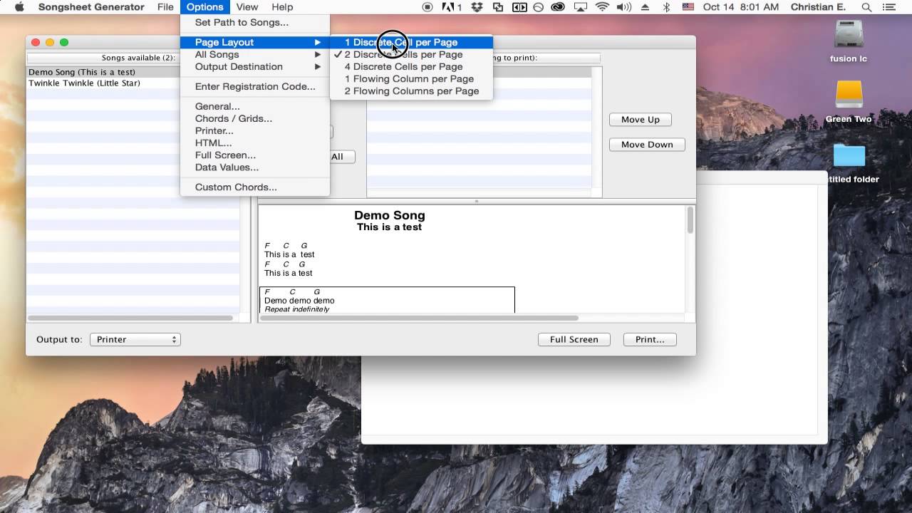Open the untitled folder on desktop
Screen dimensions: 912x513
point(849,155)
